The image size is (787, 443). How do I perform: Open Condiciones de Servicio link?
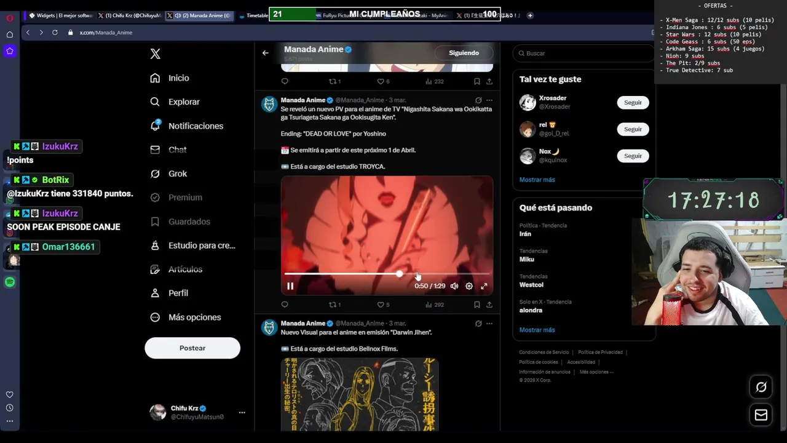click(x=544, y=353)
